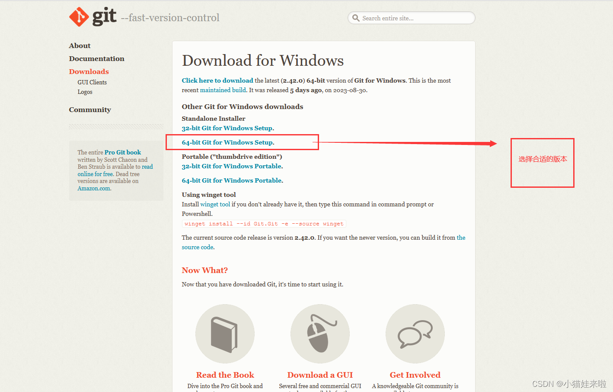Image resolution: width=613 pixels, height=392 pixels.
Task: Download 32-bit Git for Windows Setup
Action: click(227, 128)
